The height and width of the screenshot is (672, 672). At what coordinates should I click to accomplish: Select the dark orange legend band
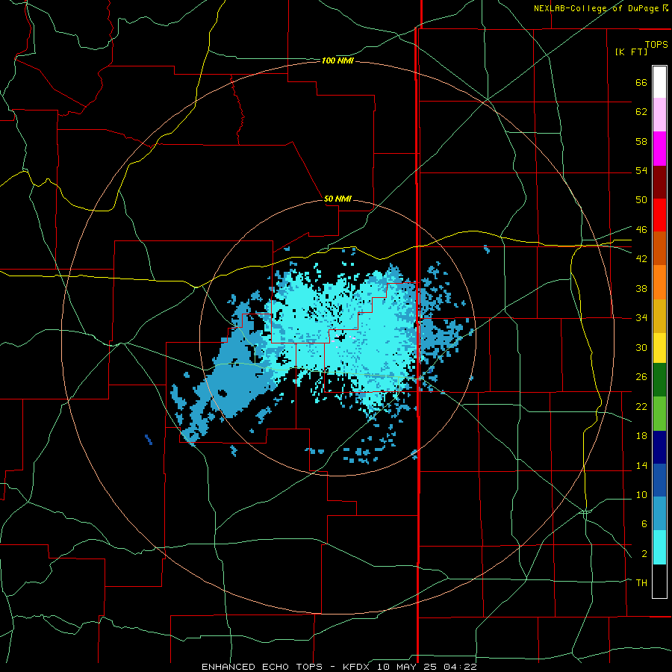coord(659,249)
